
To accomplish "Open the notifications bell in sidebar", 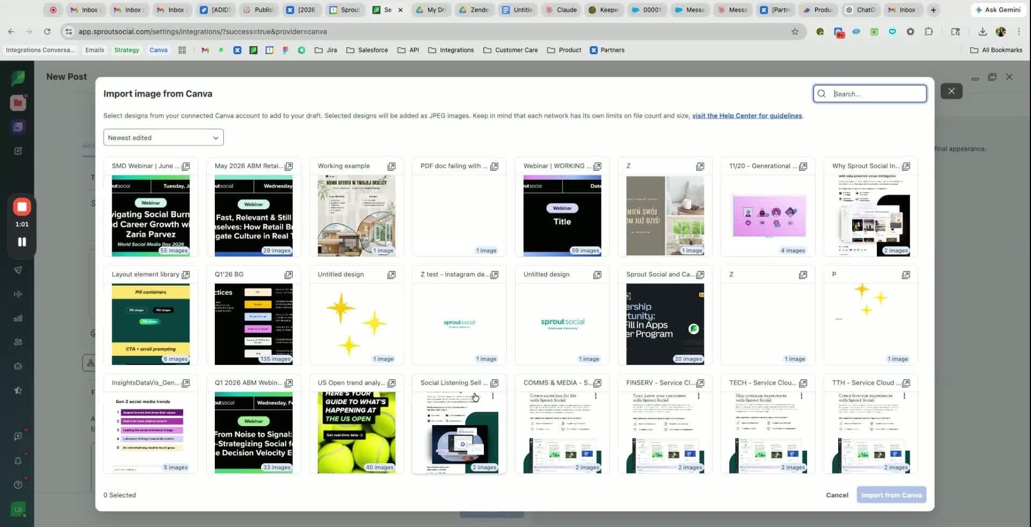I will click(18, 460).
